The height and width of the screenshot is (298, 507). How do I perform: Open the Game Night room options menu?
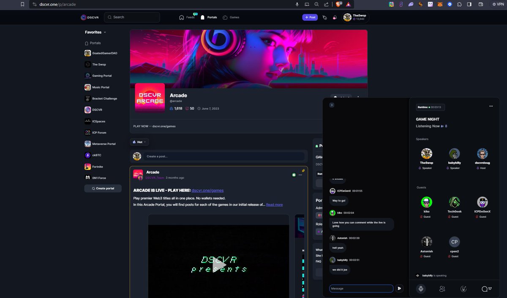[x=491, y=106]
